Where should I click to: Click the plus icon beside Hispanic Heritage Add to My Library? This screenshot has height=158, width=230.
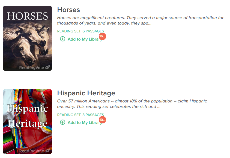63,122
